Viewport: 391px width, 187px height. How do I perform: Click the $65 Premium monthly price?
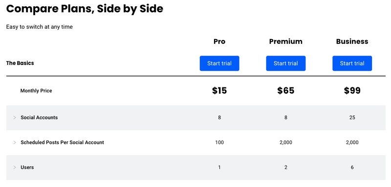286,91
